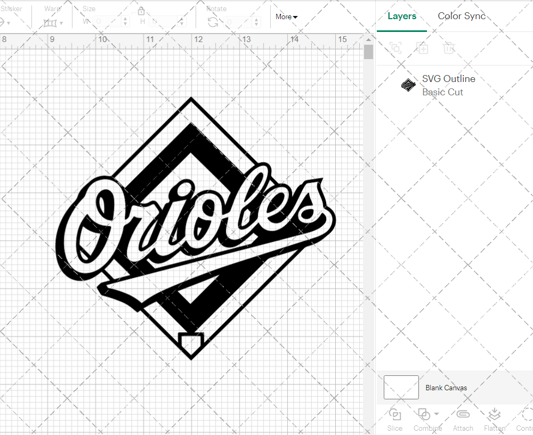The height and width of the screenshot is (435, 533).
Task: Open the More dropdown menu
Action: coord(286,17)
